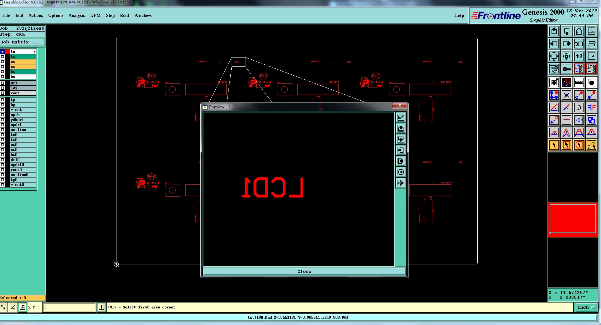Screen dimensions: 601x325
Task: Toggle display checkbox for layer drl
Action: coord(3,83)
